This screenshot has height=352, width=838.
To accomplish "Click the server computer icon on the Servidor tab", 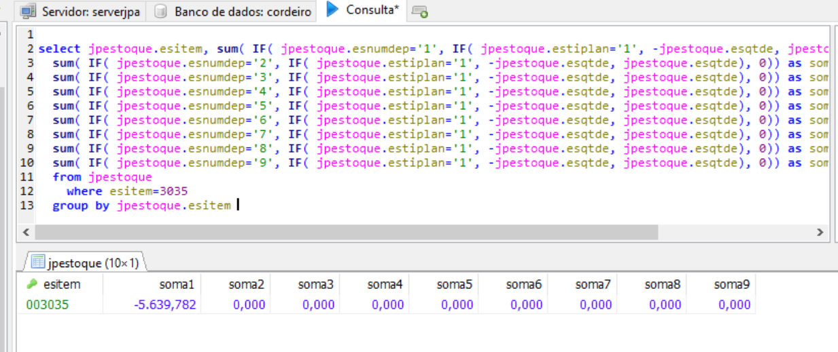I will click(x=29, y=12).
